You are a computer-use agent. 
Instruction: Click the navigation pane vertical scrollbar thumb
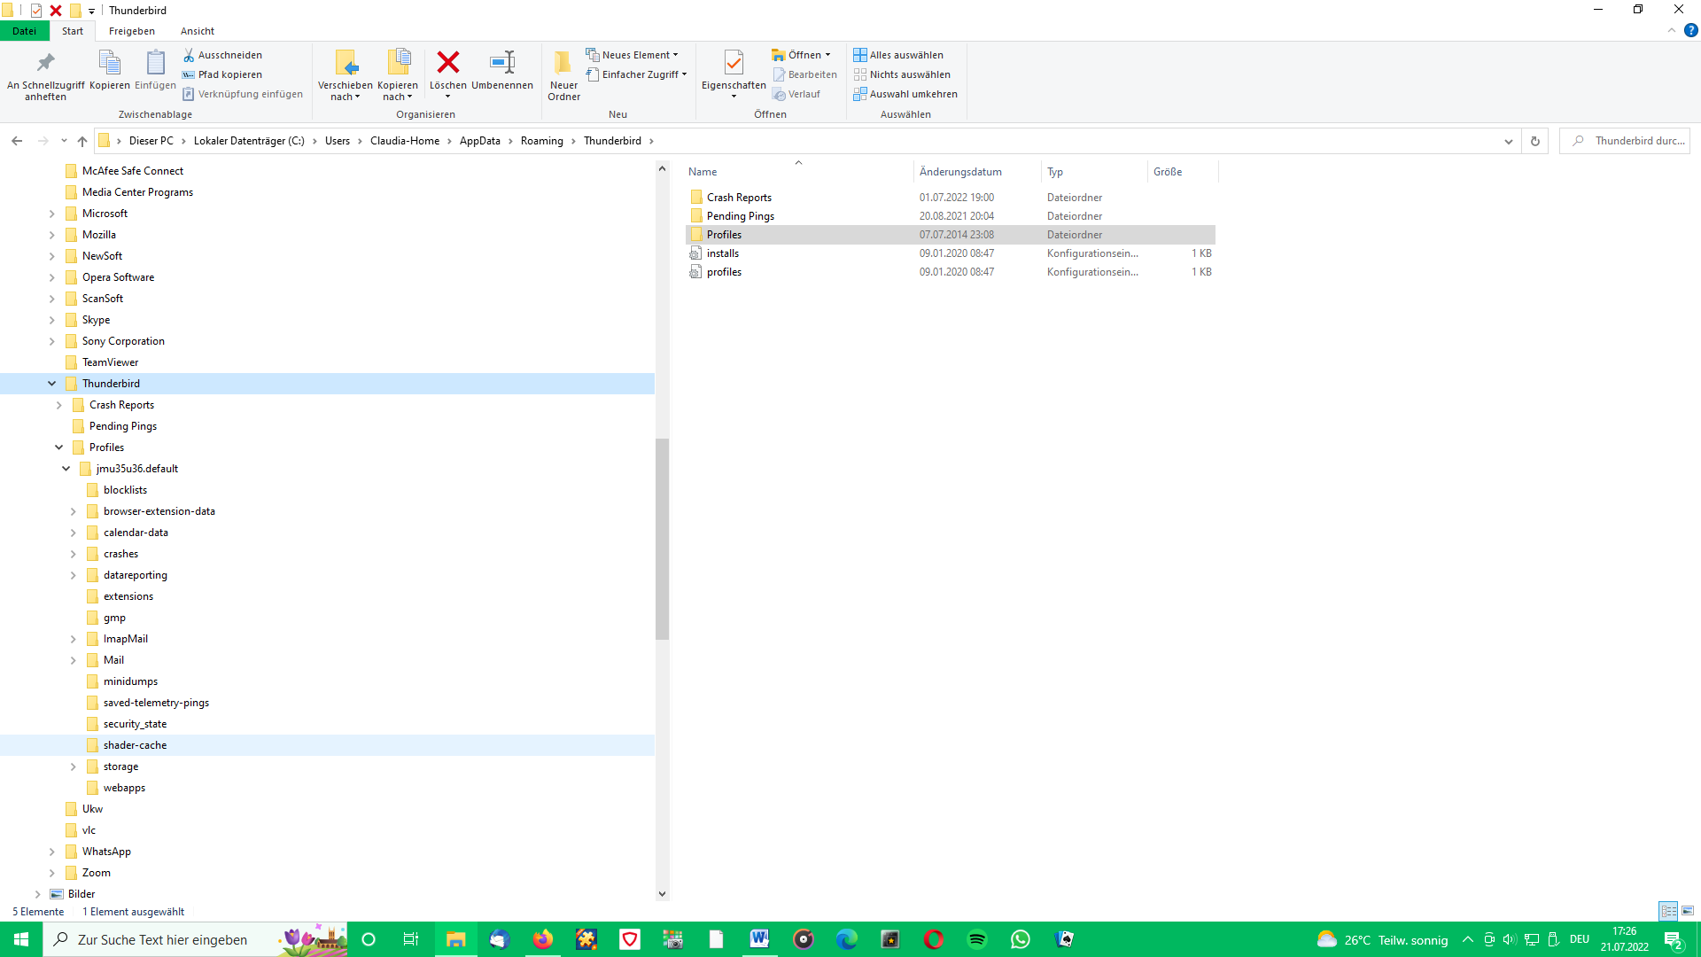tap(662, 539)
